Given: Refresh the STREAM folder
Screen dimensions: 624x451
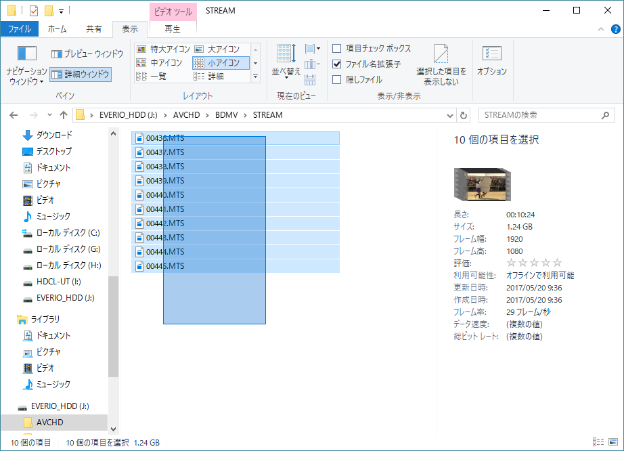Looking at the screenshot, I should click(x=463, y=115).
